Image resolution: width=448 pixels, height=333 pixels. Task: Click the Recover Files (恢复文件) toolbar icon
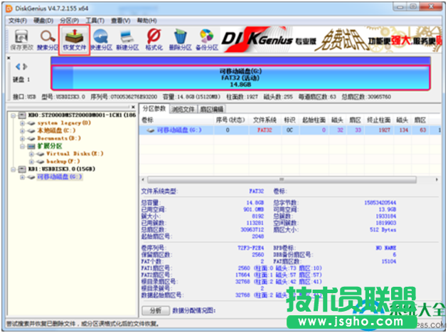point(74,40)
